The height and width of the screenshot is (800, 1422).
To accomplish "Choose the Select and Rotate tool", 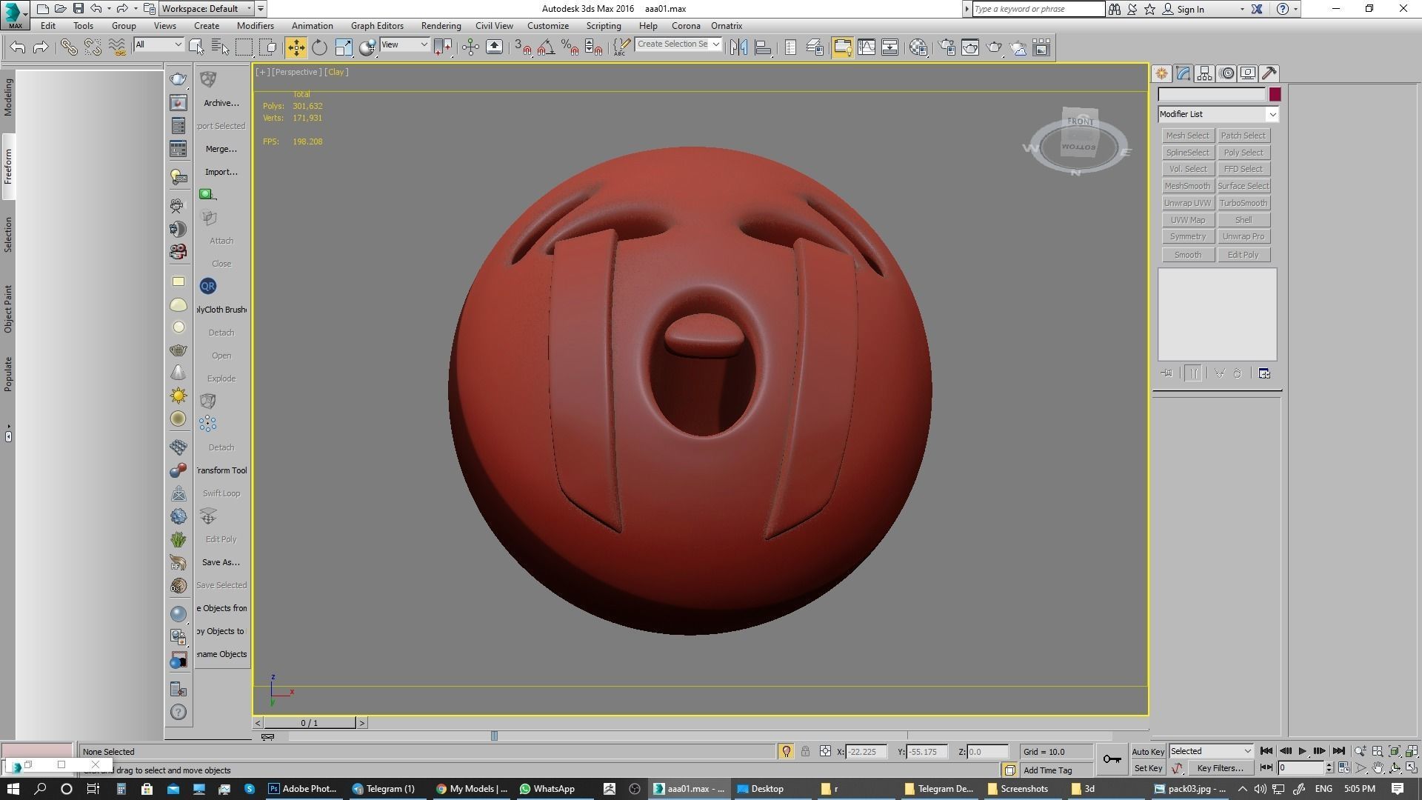I will (x=319, y=48).
